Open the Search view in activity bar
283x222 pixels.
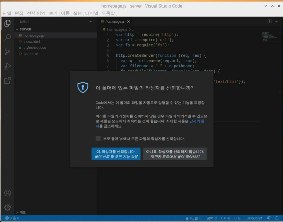7,37
